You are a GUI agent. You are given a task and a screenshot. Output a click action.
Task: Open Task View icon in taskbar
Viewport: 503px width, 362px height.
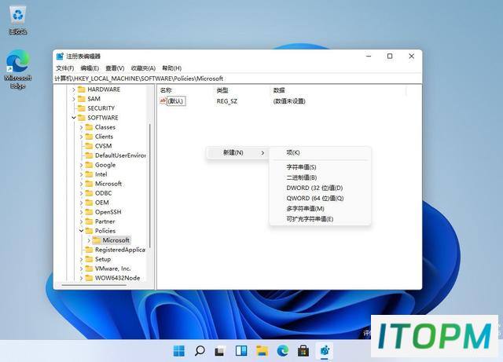pyautogui.click(x=220, y=351)
